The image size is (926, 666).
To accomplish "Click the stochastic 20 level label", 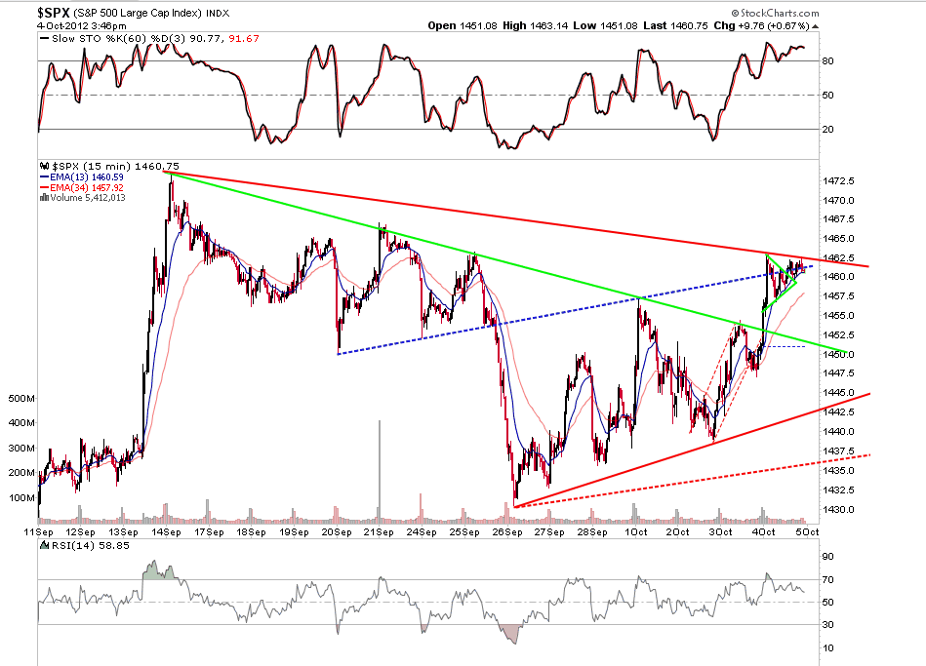I will click(828, 130).
